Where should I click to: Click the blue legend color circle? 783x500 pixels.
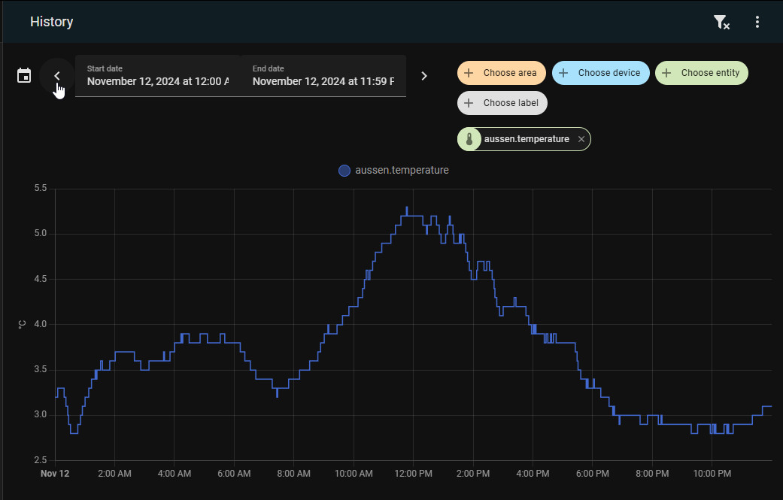[x=344, y=171]
